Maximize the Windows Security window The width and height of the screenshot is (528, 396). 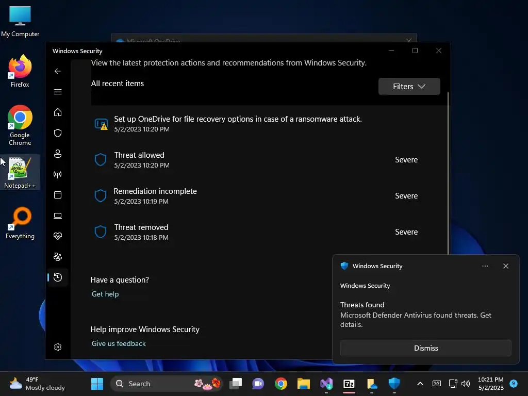[x=415, y=51]
